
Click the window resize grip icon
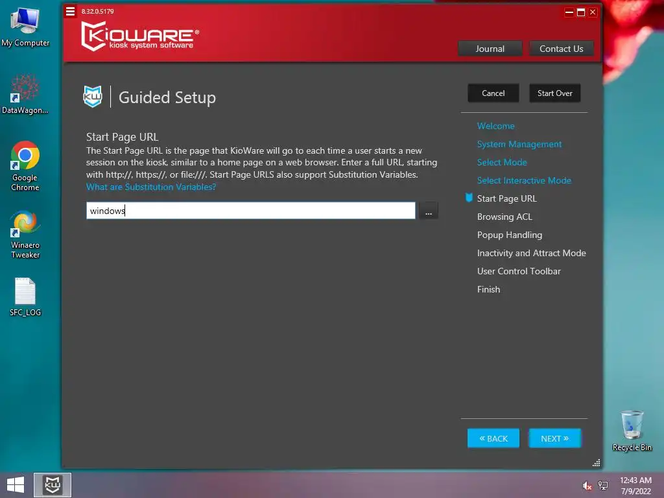click(597, 463)
